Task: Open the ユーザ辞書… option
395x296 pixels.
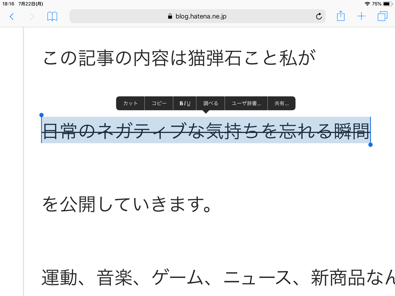Action: tap(246, 103)
